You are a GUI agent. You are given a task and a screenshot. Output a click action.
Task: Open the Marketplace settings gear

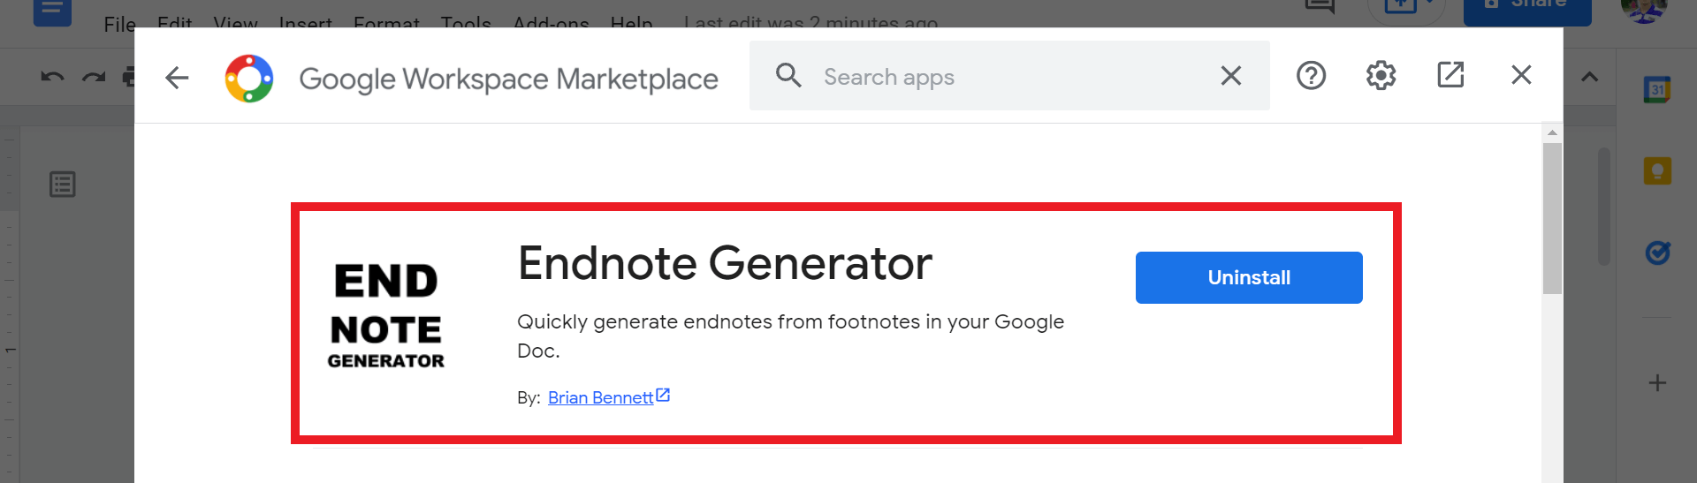(1381, 76)
